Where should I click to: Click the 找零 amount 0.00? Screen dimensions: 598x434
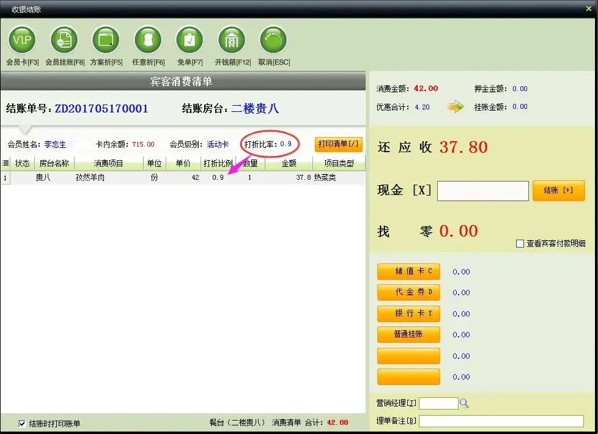(459, 231)
